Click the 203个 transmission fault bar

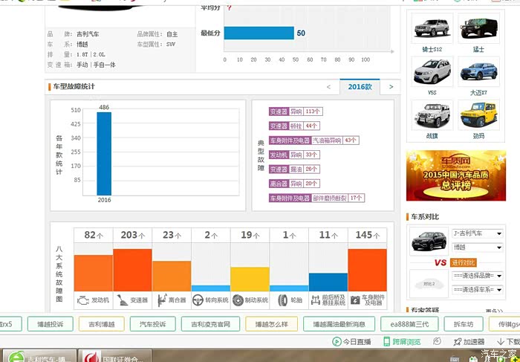coord(133,270)
